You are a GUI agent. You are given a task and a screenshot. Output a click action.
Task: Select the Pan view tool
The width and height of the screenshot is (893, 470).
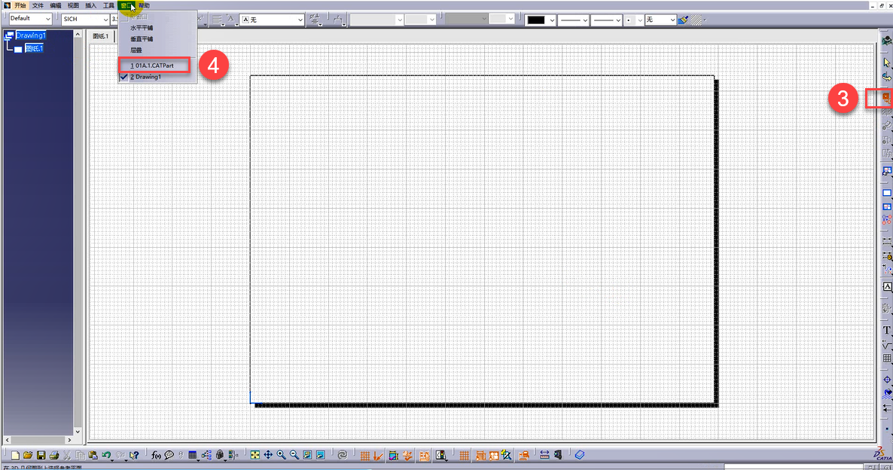(268, 455)
